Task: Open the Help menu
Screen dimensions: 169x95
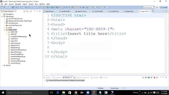Action: click(48, 4)
